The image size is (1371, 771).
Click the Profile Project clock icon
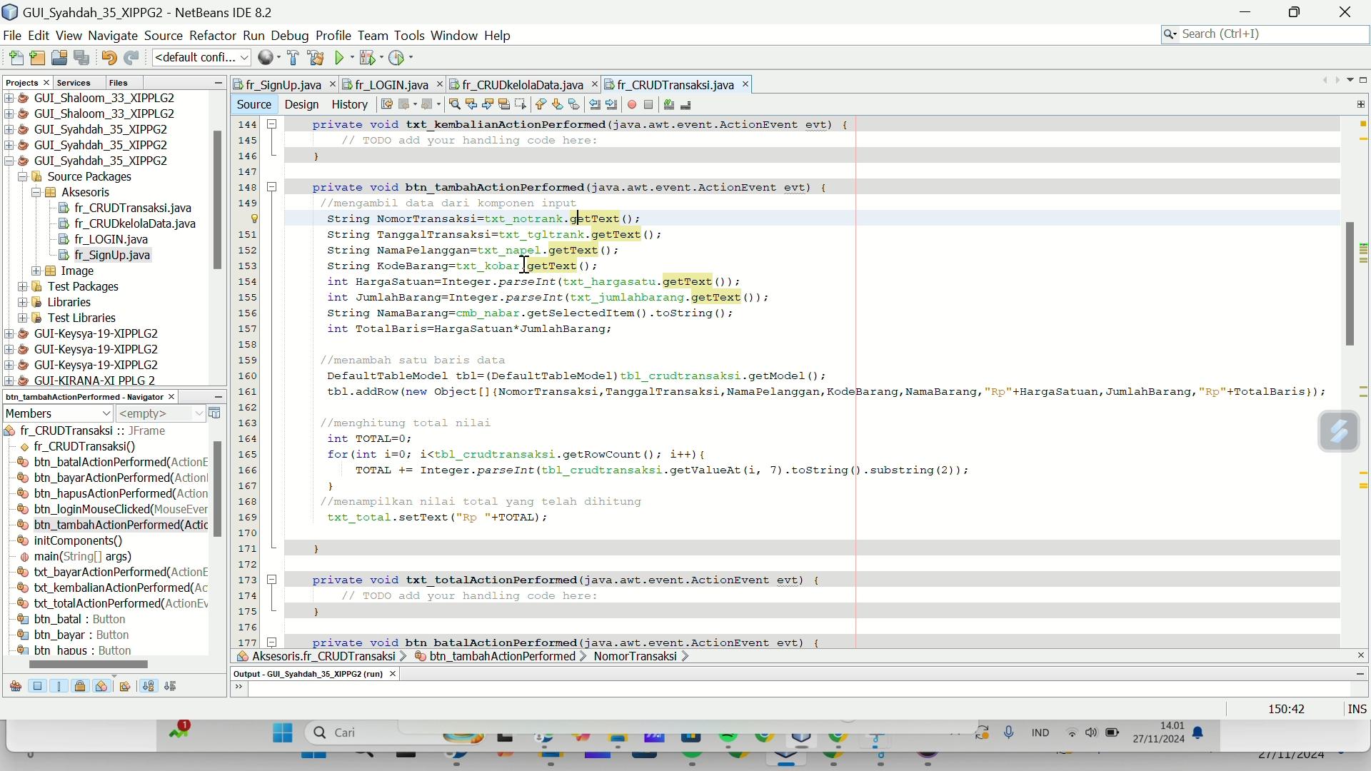397,58
